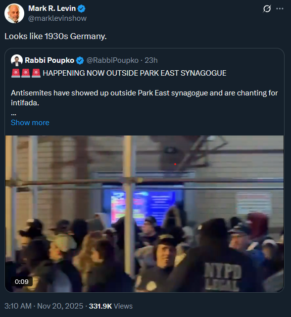Click Rabbi Poupko's blue verified badge
This screenshot has height=317, width=291.
[x=80, y=60]
